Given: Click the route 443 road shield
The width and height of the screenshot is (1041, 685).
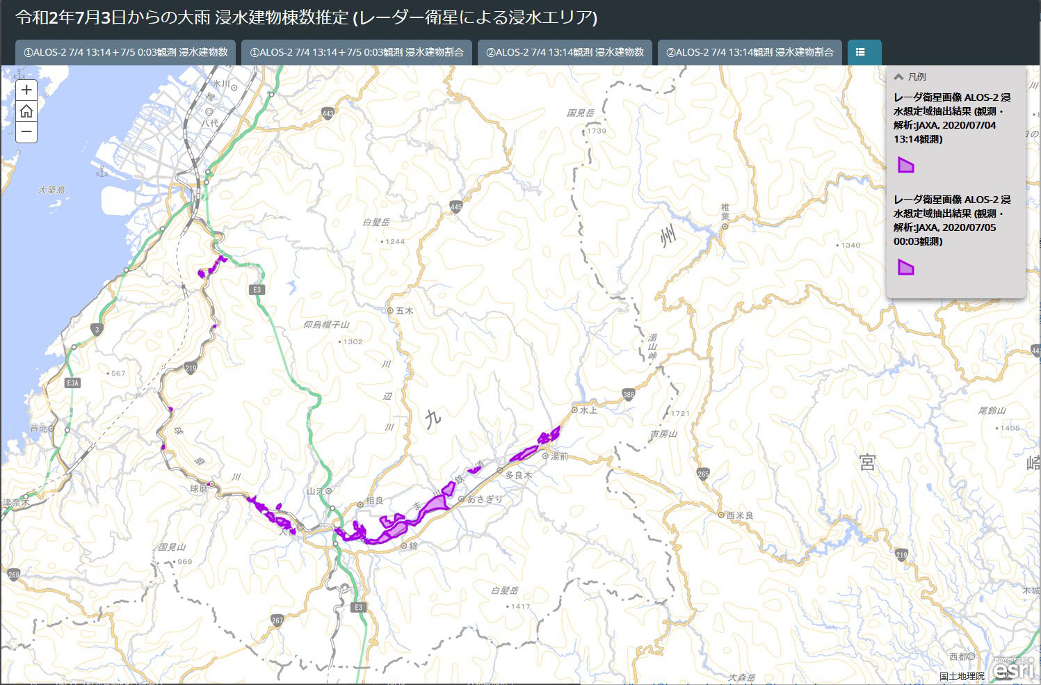Looking at the screenshot, I should [x=328, y=113].
